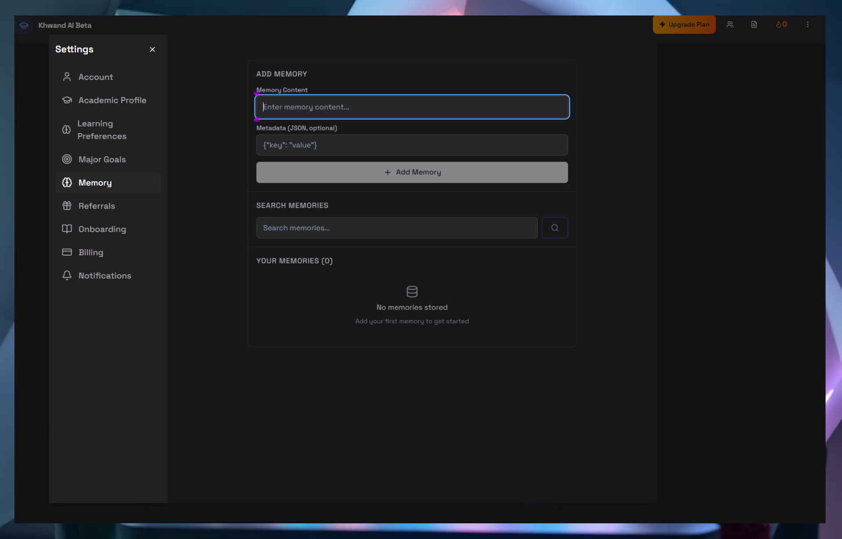This screenshot has width=842, height=539.
Task: Open the streak flame counter
Action: [781, 25]
